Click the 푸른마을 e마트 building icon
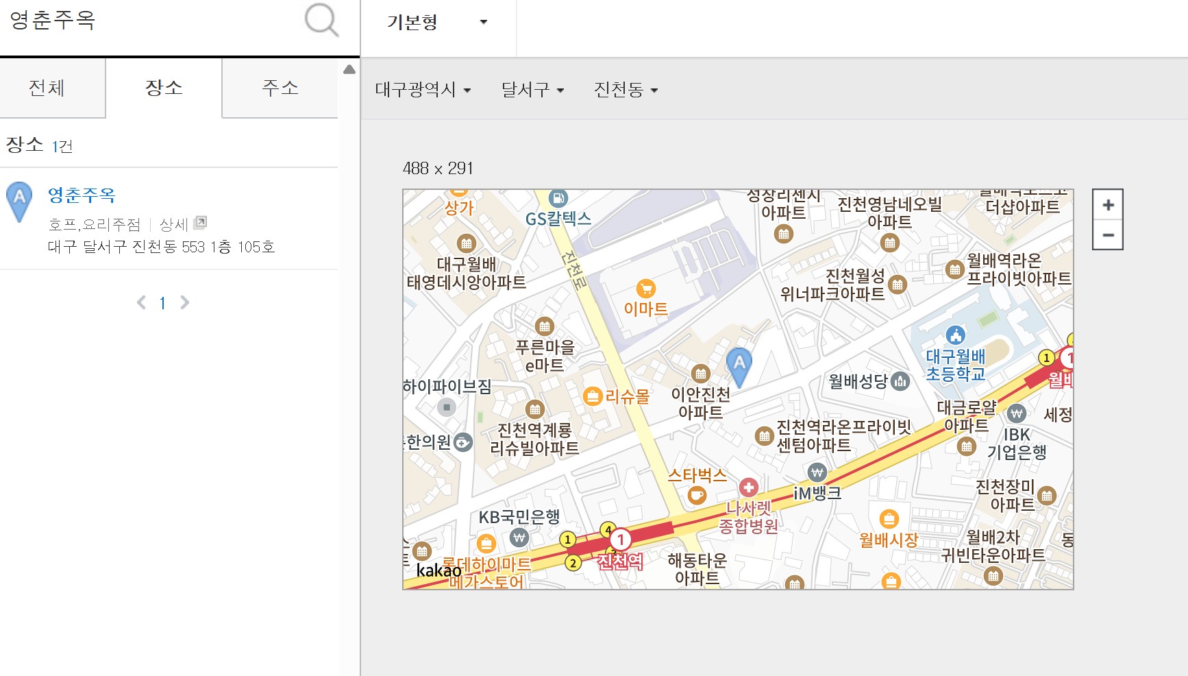Viewport: 1188px width, 676px height. 545,326
